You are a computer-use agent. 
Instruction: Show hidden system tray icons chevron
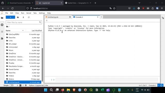(x=128, y=90)
